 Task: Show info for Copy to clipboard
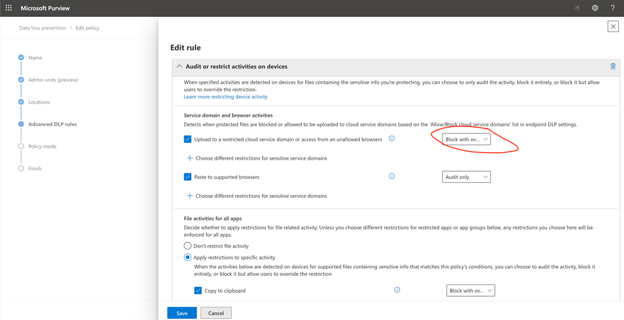[397, 290]
